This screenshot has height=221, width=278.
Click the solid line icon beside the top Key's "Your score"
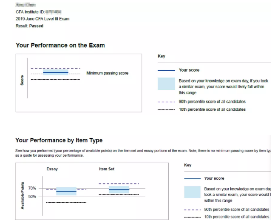[166, 70]
